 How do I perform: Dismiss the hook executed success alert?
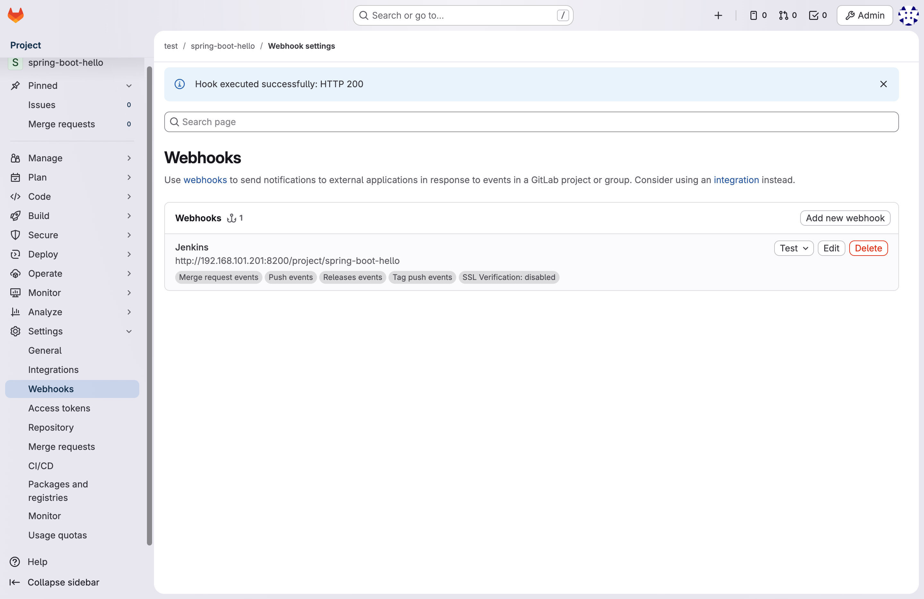883,84
